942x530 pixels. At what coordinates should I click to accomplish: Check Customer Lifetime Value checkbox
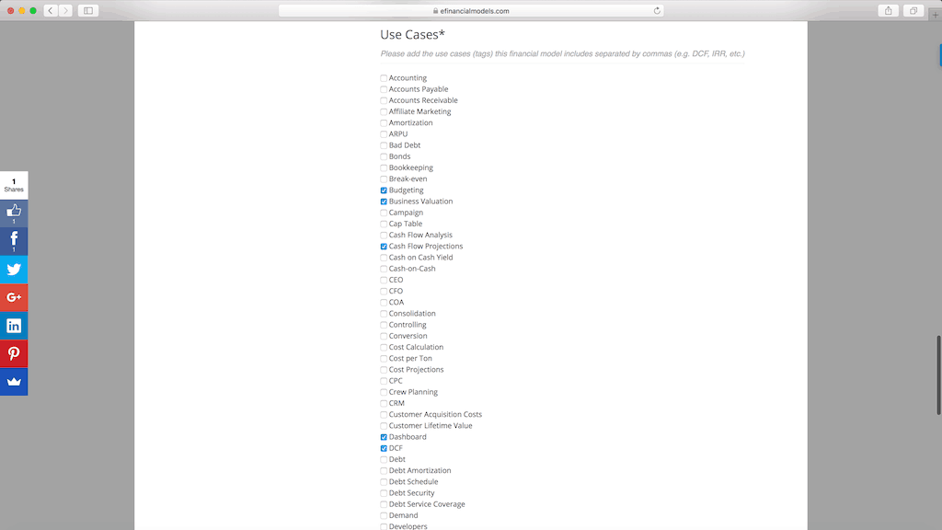[x=384, y=426]
